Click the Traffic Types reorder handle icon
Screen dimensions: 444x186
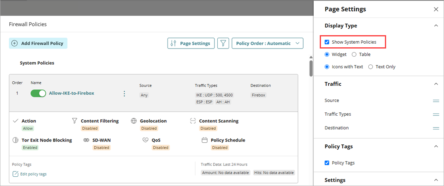(x=436, y=114)
